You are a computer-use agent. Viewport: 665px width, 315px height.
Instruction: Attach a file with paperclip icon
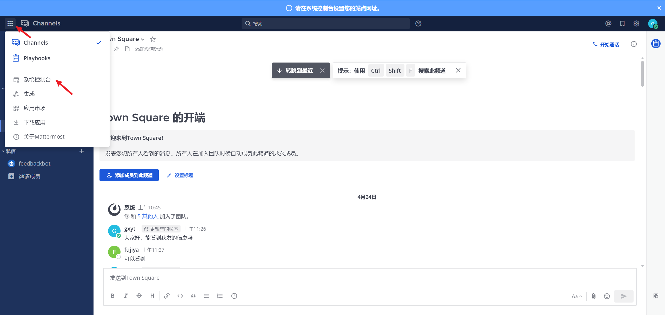(594, 296)
